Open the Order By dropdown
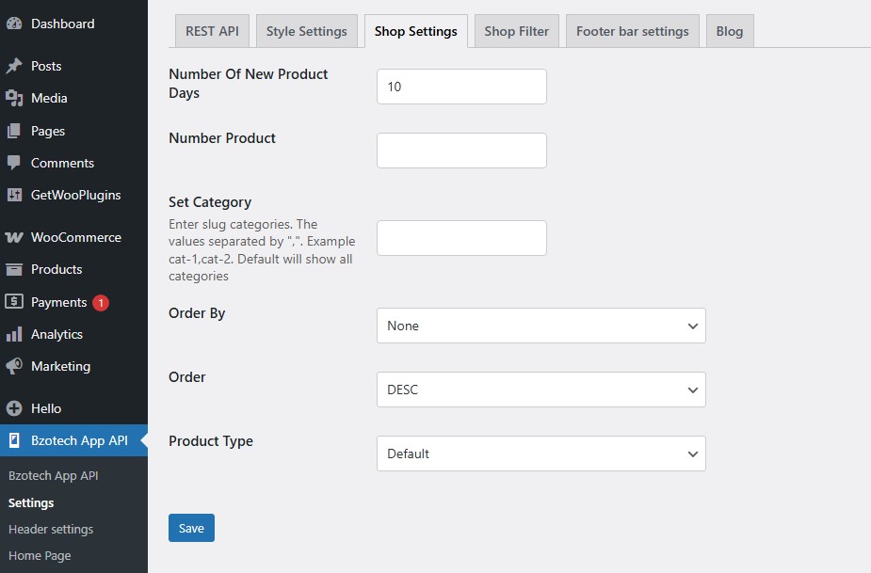 click(541, 326)
